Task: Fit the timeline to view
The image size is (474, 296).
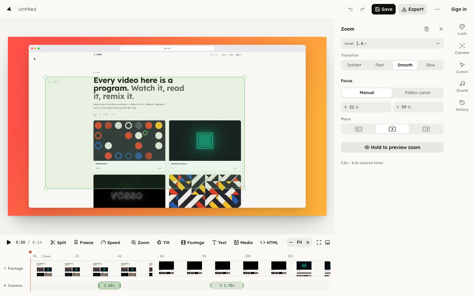Action: (x=299, y=242)
